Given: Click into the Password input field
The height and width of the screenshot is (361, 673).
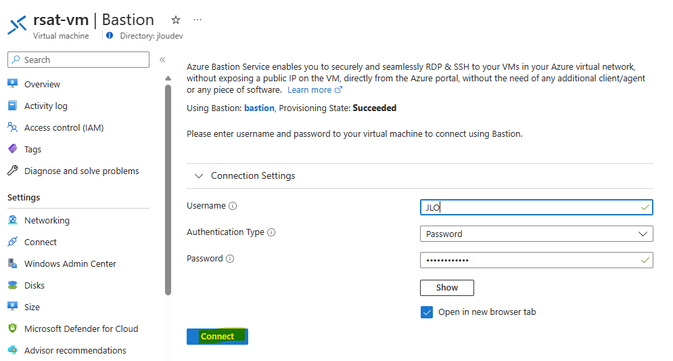Looking at the screenshot, I should click(x=536, y=260).
